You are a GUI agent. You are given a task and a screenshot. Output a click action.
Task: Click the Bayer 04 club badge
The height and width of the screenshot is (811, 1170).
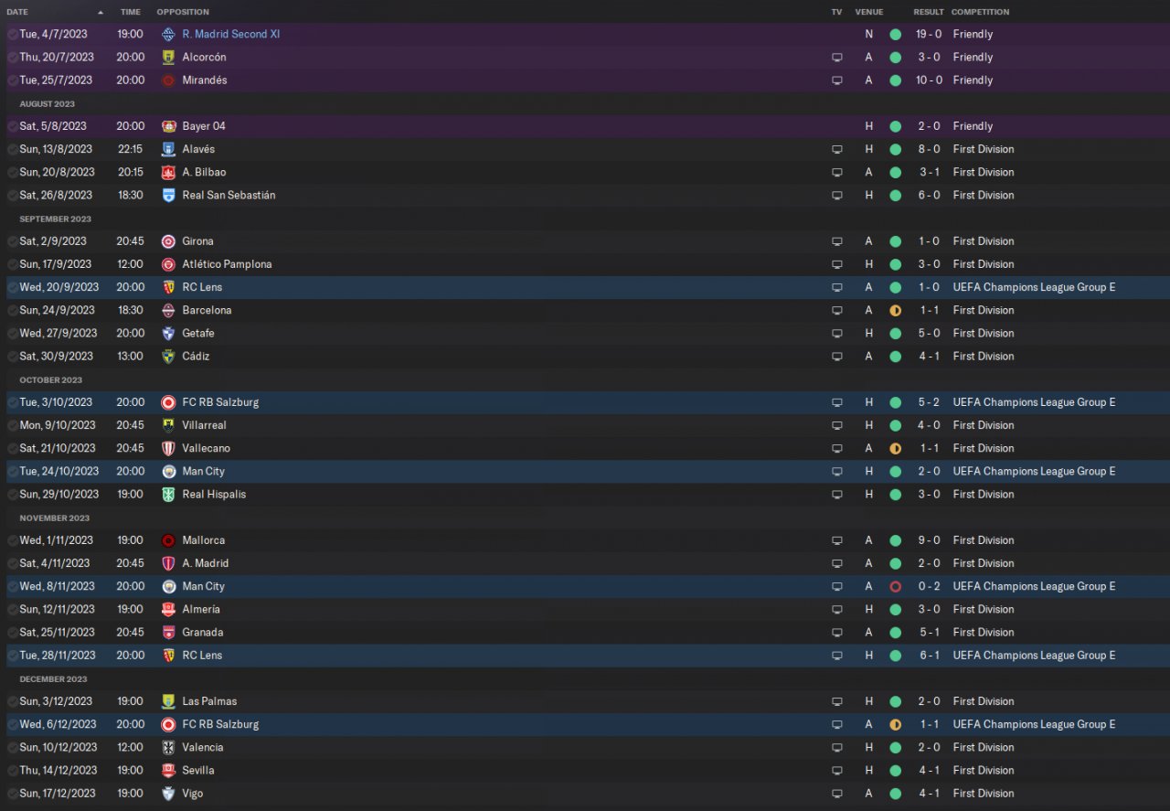168,126
